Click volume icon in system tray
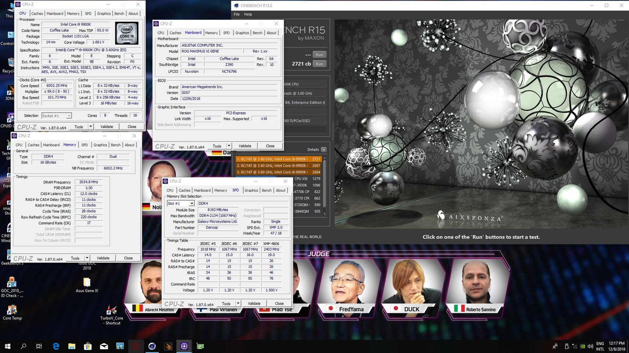Image resolution: width=629 pixels, height=353 pixels. (x=590, y=346)
